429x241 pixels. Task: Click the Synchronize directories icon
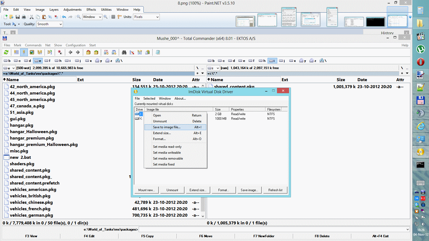click(140, 52)
